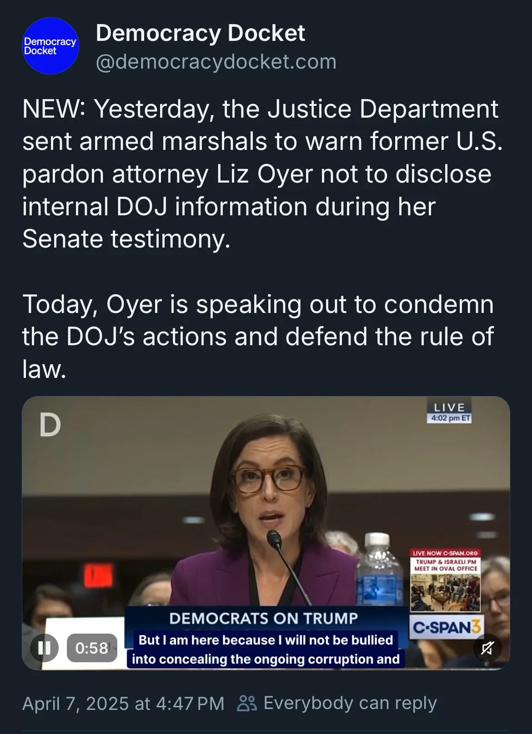This screenshot has height=734, width=532.
Task: Click the paragraph starting Today, Oyer is speaking
Action: (x=258, y=336)
